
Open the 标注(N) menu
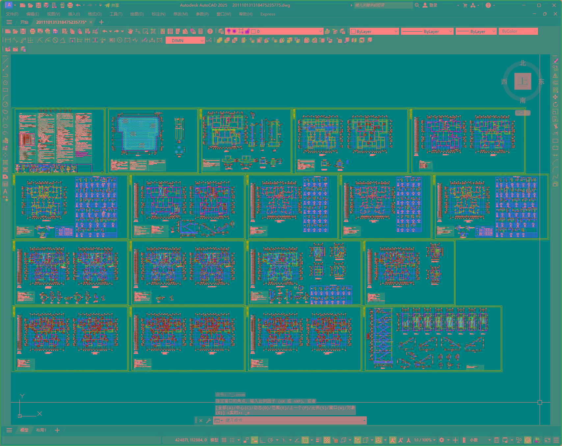158,14
